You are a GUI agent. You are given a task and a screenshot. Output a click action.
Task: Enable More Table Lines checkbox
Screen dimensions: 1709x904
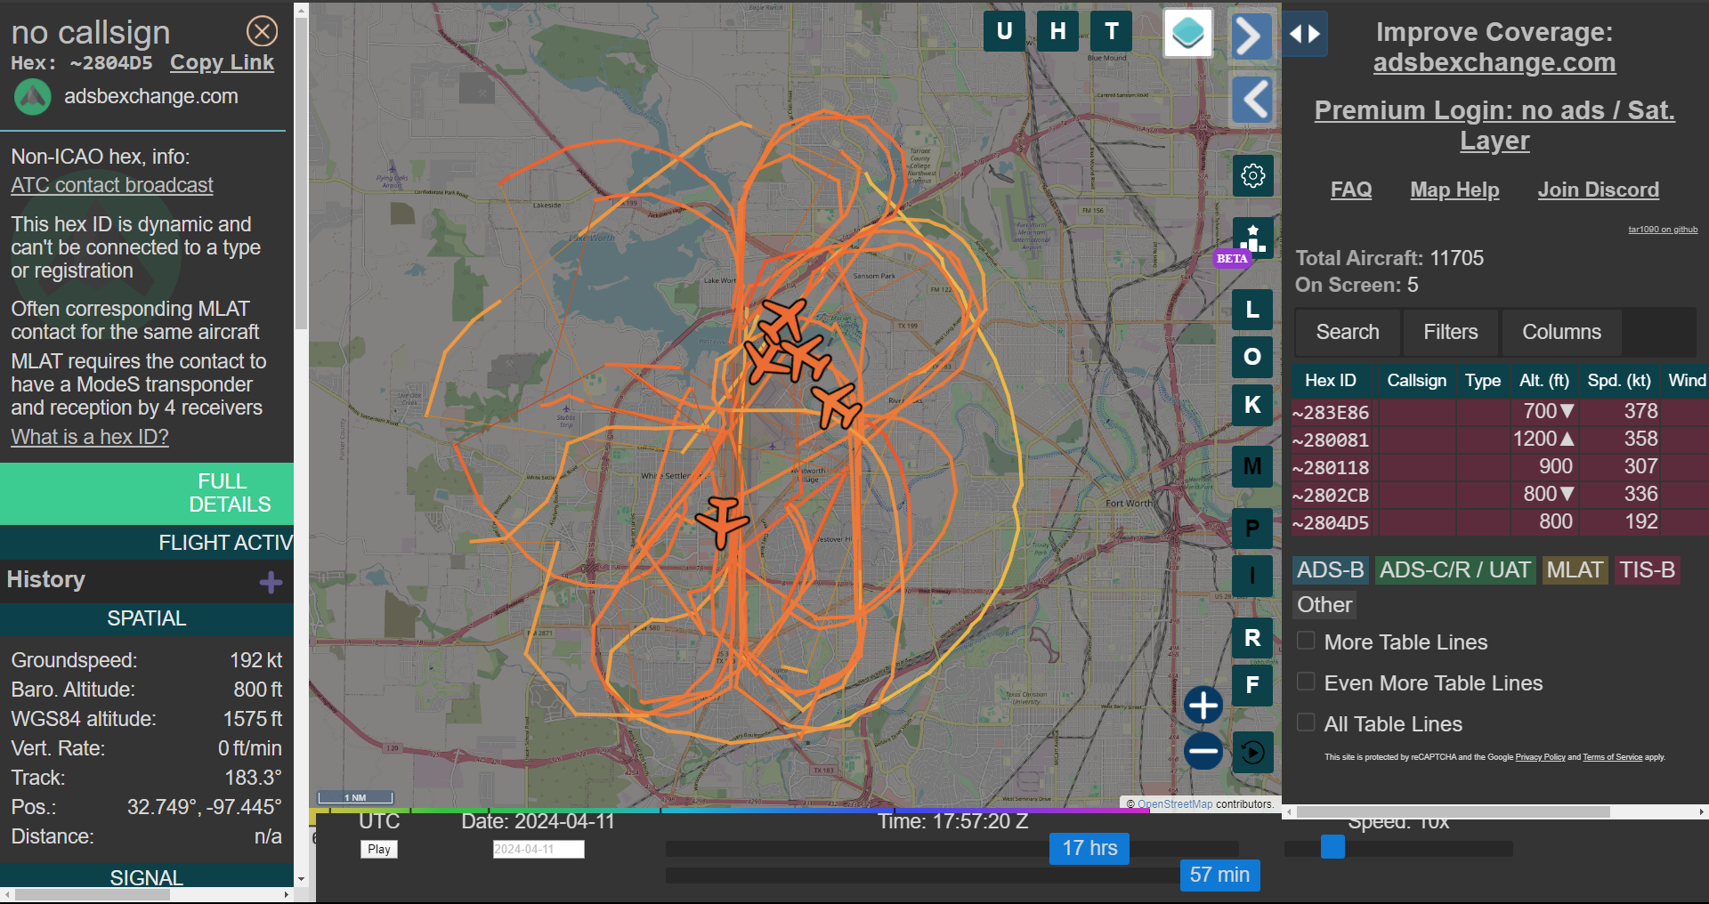[1306, 641]
